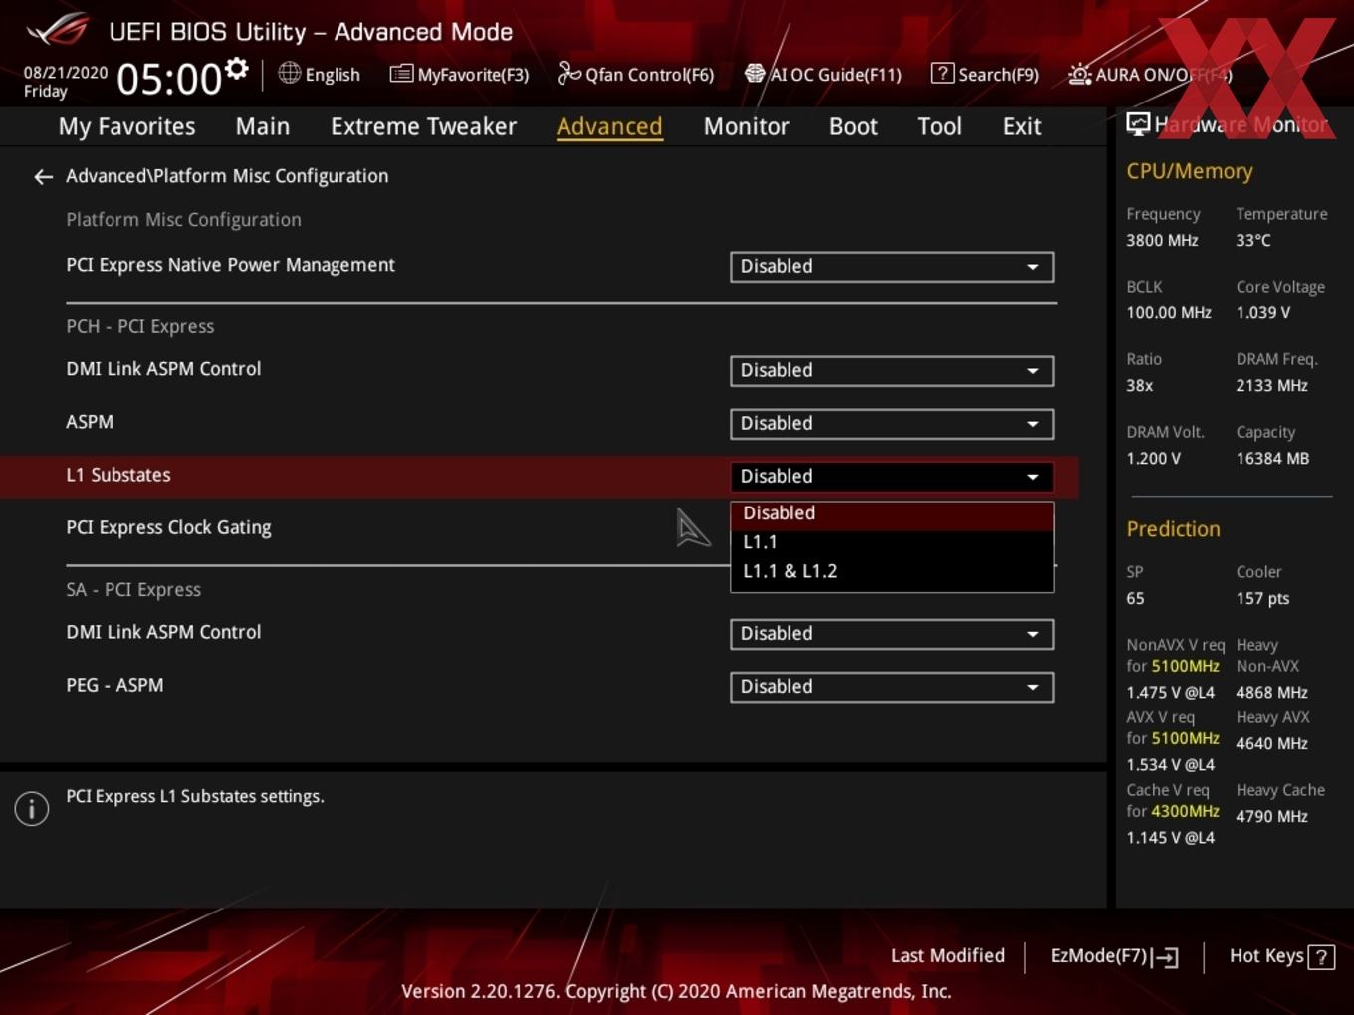Click the 38x ratio value
This screenshot has width=1354, height=1015.
1140,386
